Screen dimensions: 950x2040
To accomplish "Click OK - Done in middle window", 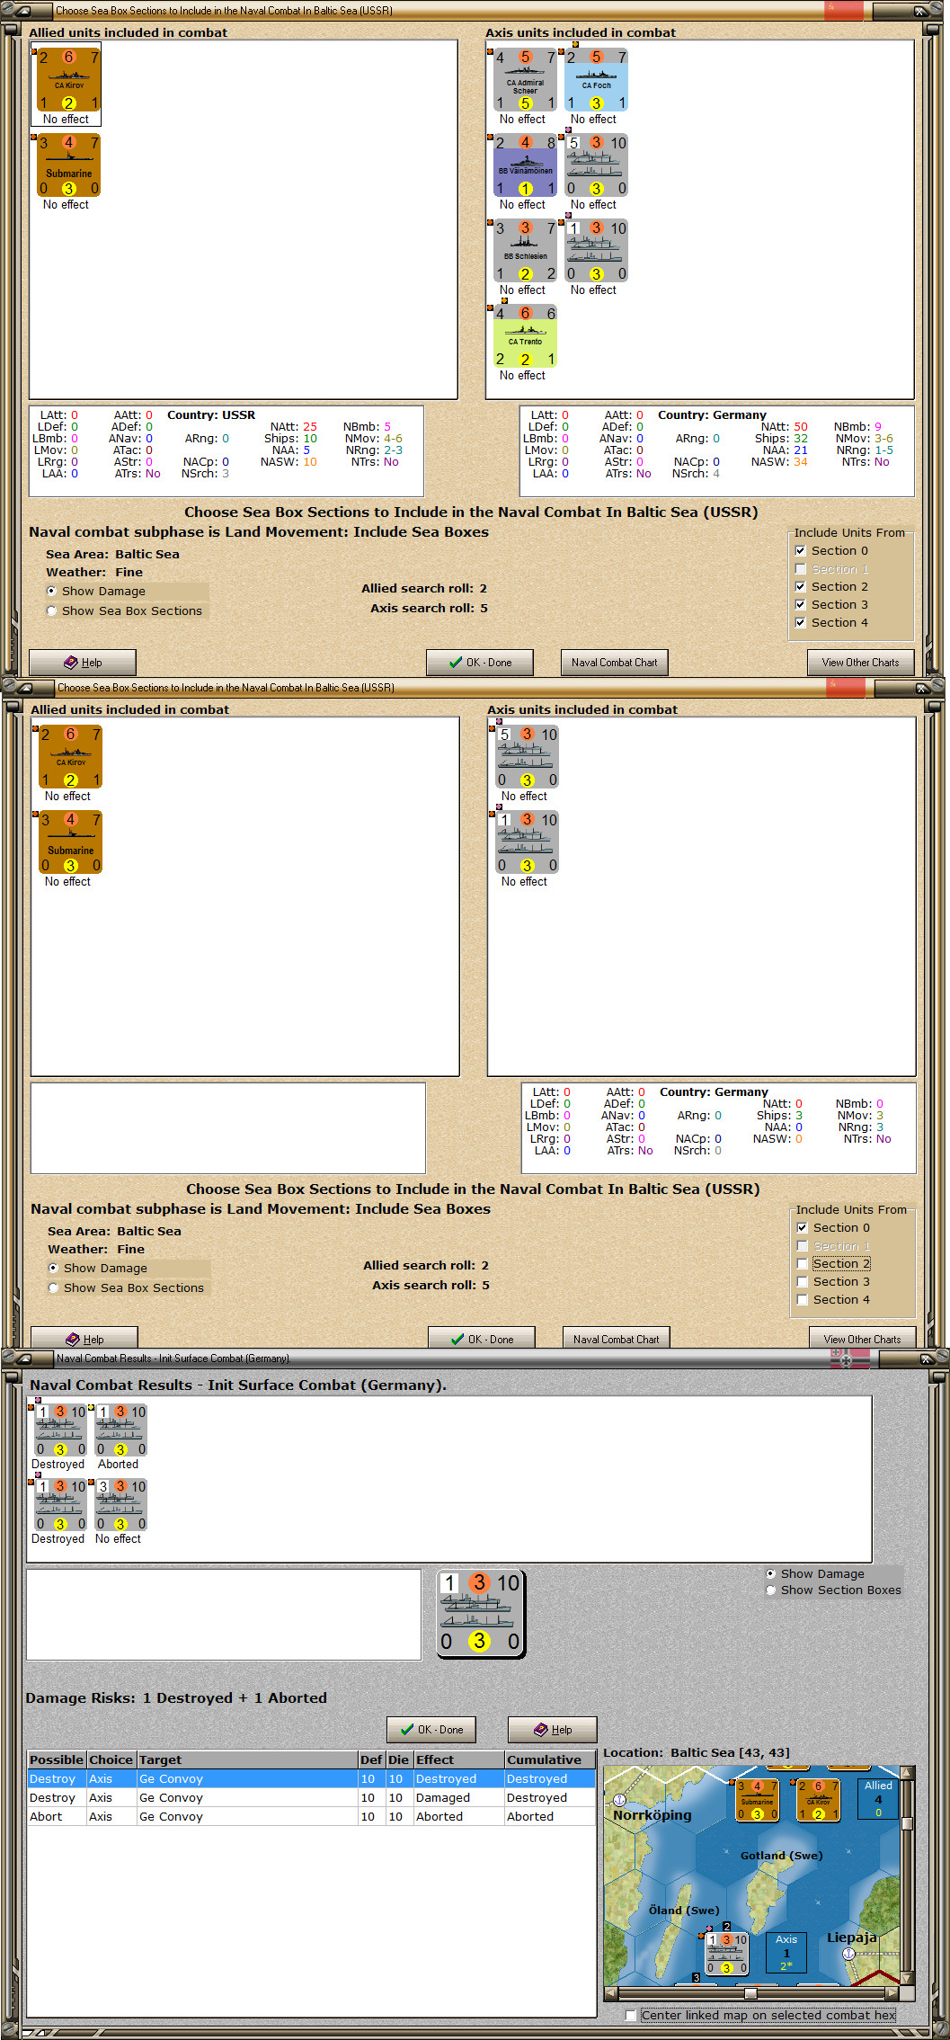I will (x=482, y=1337).
